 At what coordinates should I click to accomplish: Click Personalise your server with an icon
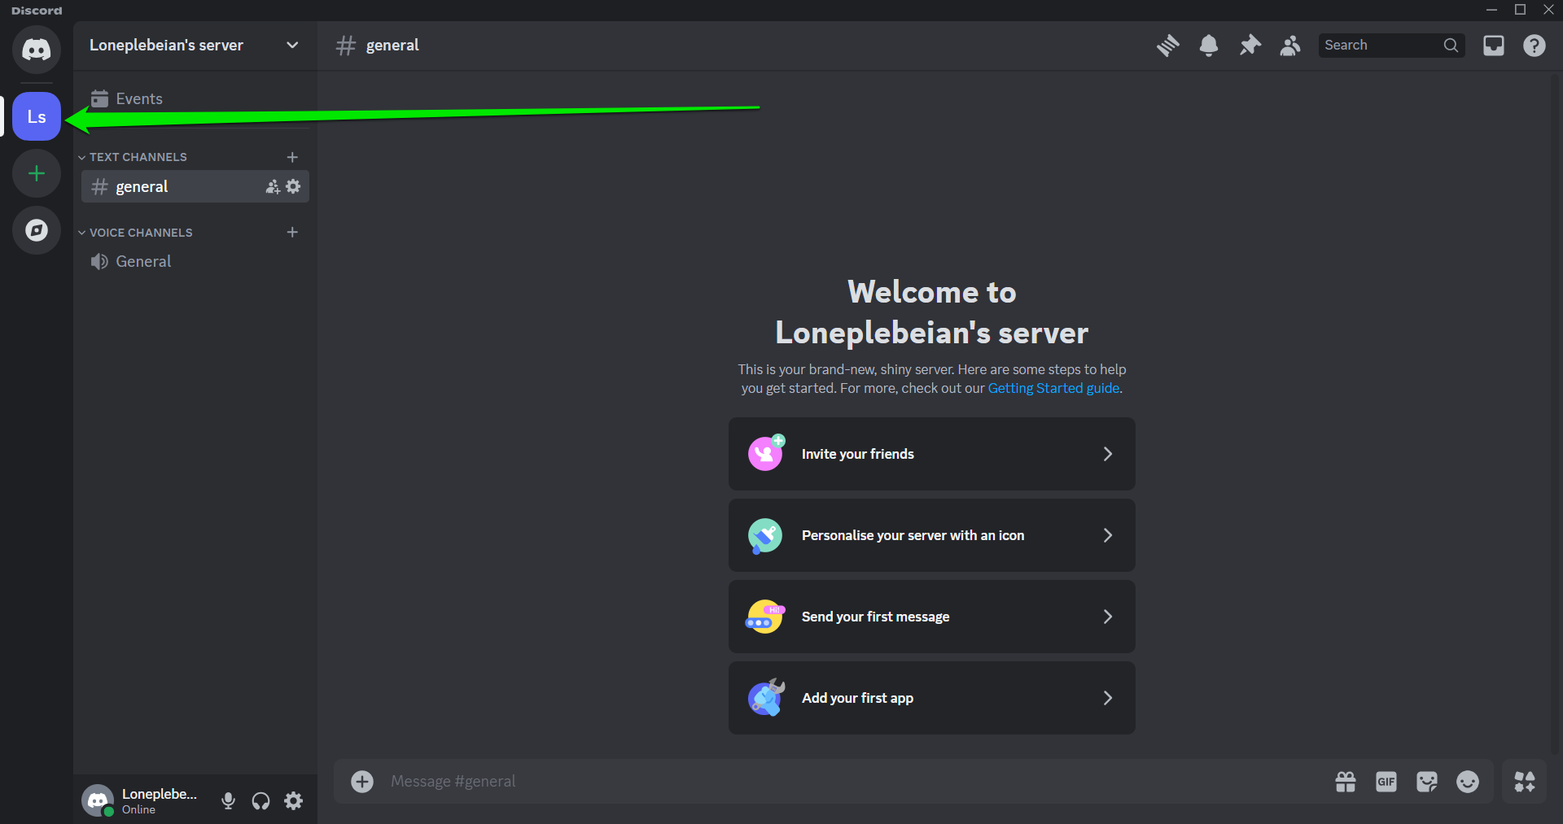click(x=932, y=535)
